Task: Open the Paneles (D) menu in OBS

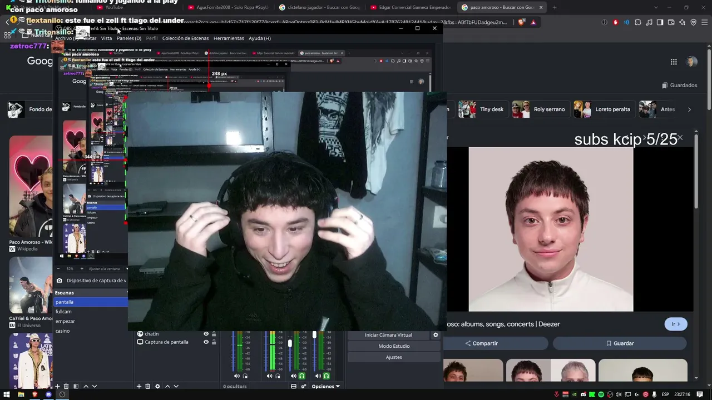Action: 129,38
